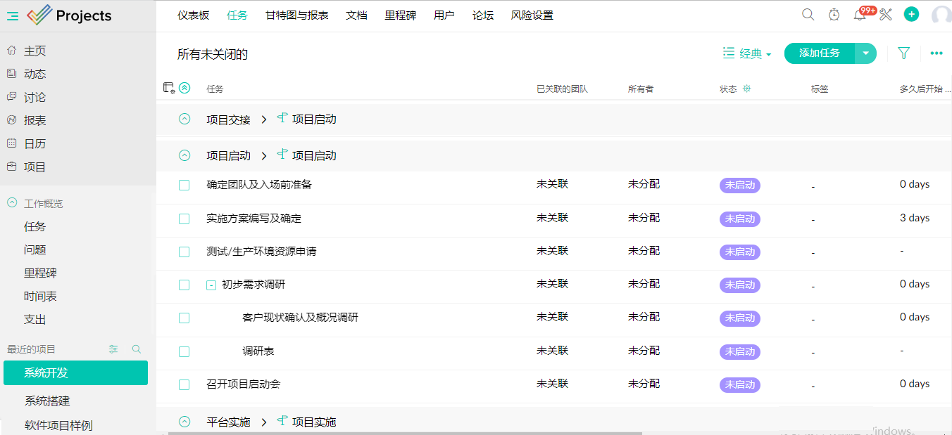Open the task filter funnel icon
Image resolution: width=952 pixels, height=435 pixels.
(x=904, y=53)
